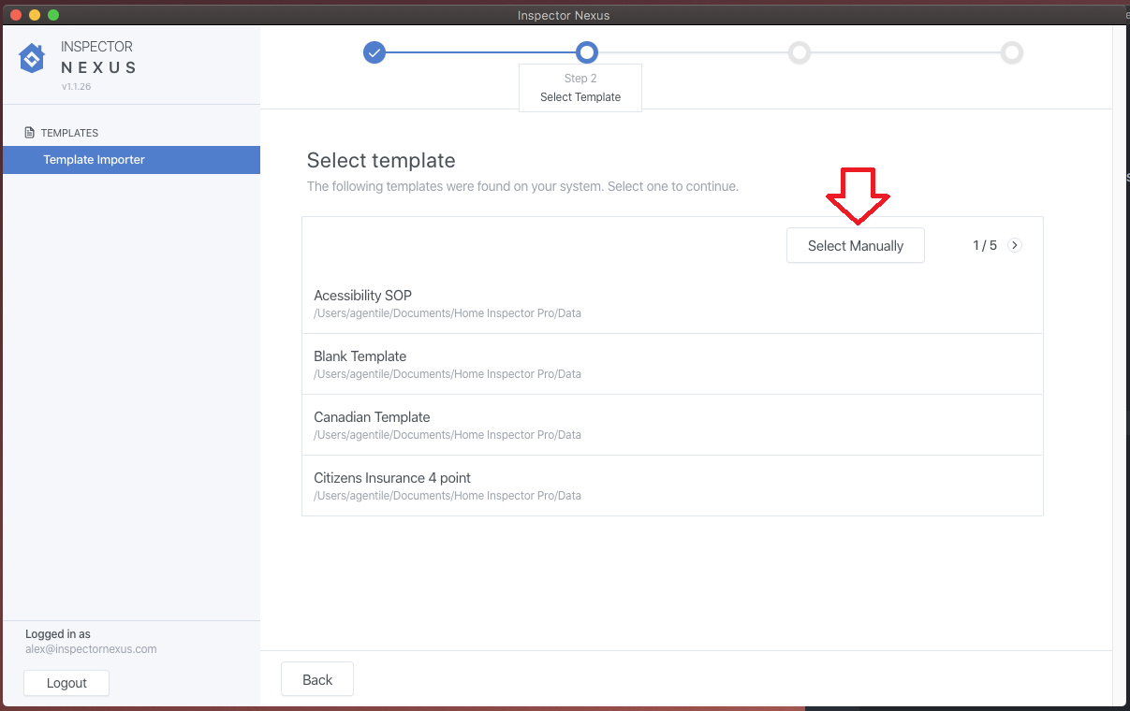Click the Inspector Nexus house logo
This screenshot has width=1130, height=711.
[32, 58]
